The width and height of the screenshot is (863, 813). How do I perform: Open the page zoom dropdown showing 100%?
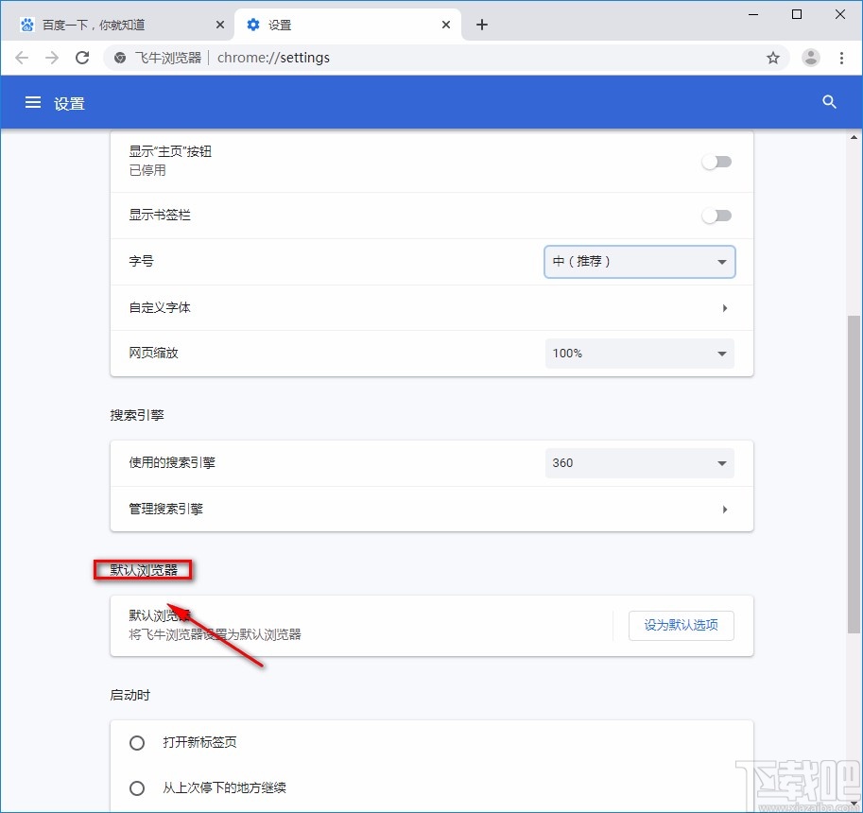(x=639, y=353)
